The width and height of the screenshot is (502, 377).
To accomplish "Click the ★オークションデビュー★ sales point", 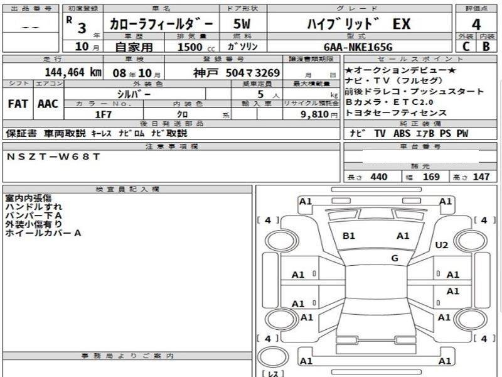I will (400, 70).
